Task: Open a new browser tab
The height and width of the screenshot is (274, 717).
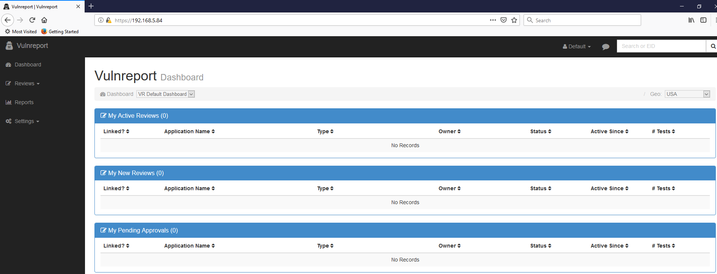Action: [x=91, y=6]
